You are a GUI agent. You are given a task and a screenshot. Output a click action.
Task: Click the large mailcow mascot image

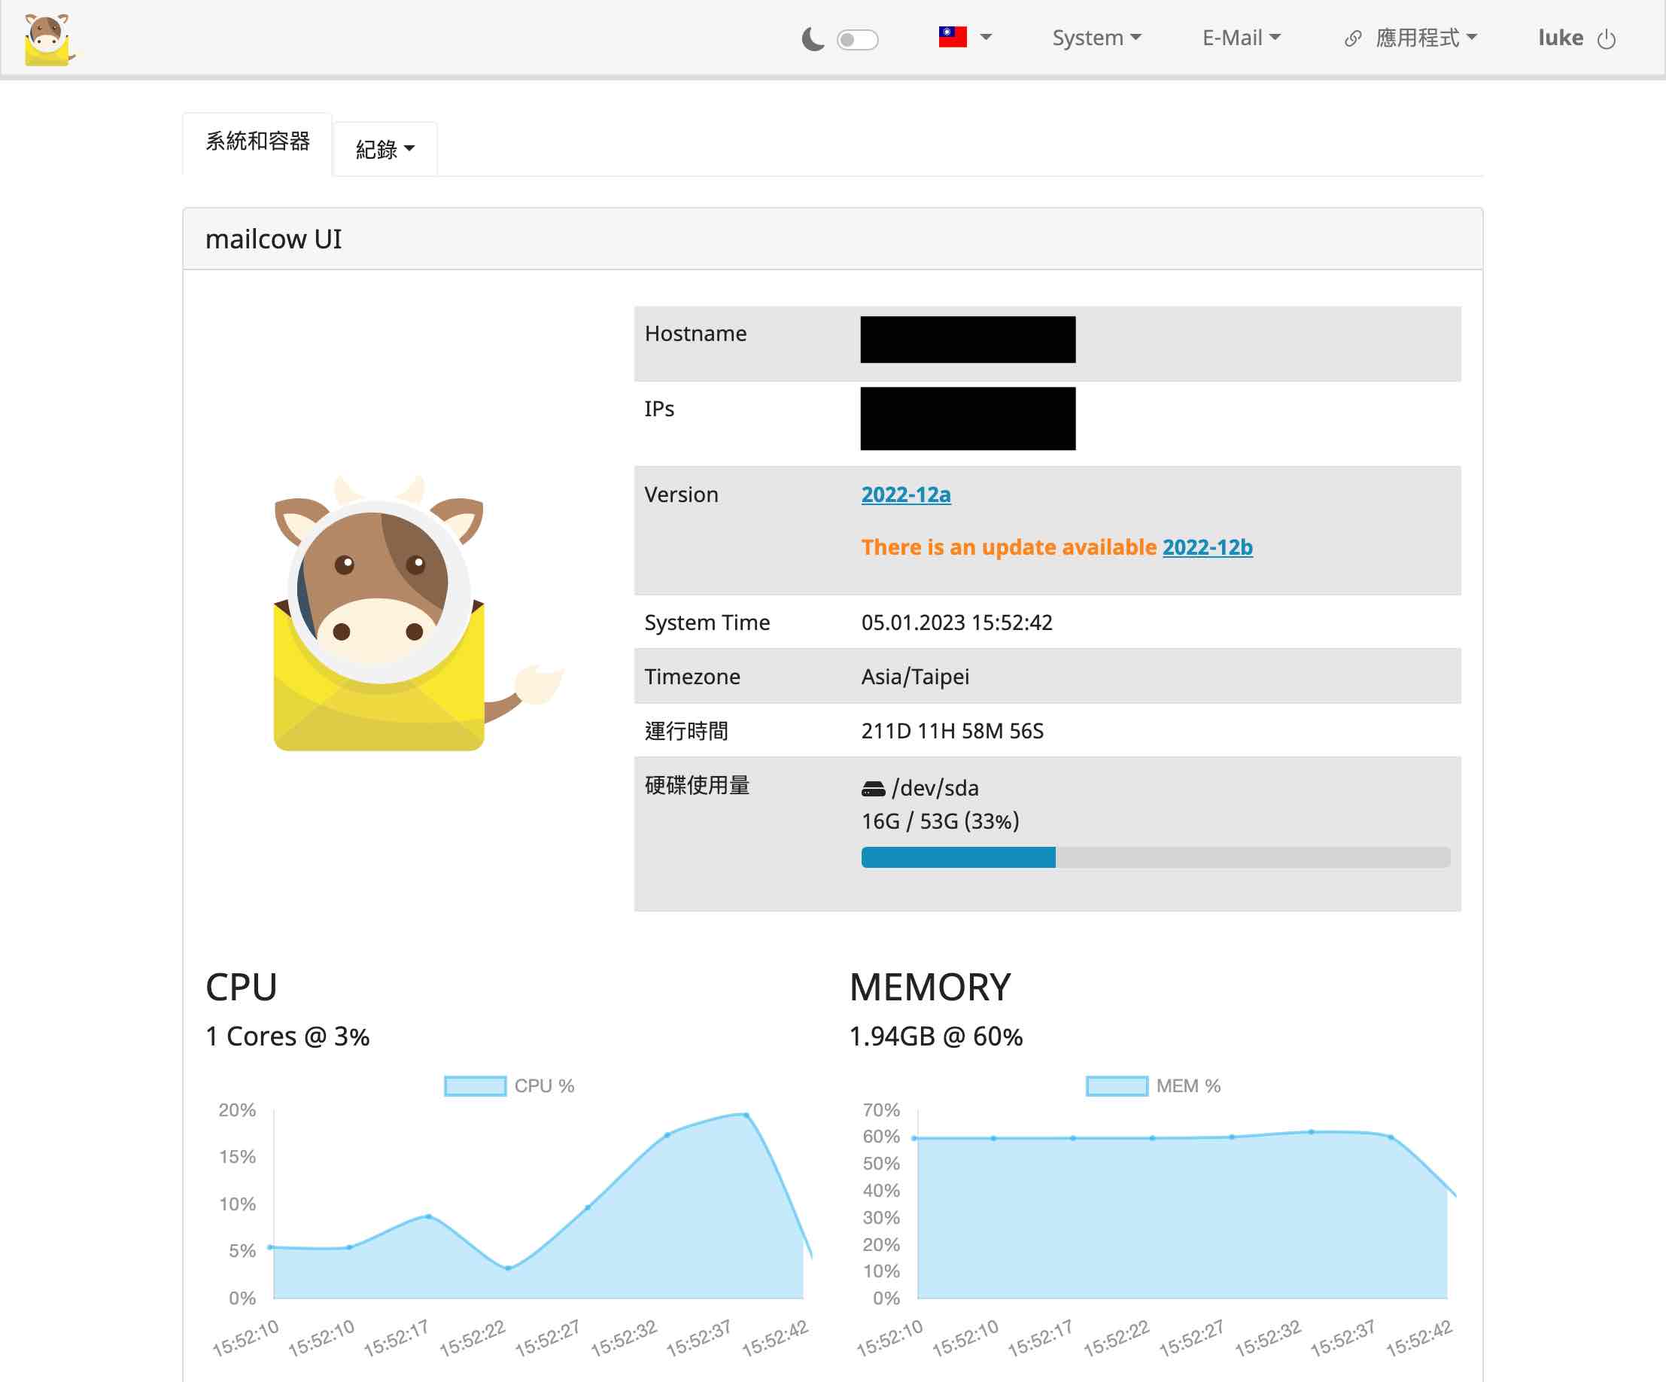(x=418, y=613)
